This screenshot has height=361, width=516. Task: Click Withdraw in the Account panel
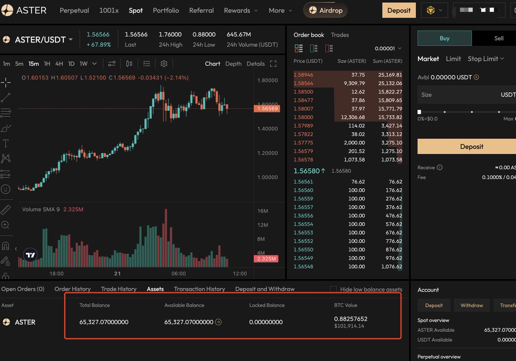472,306
